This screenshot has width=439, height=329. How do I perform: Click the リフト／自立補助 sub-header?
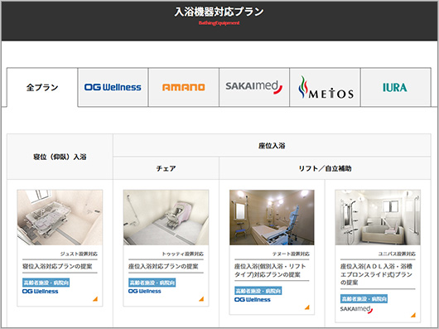click(x=325, y=168)
